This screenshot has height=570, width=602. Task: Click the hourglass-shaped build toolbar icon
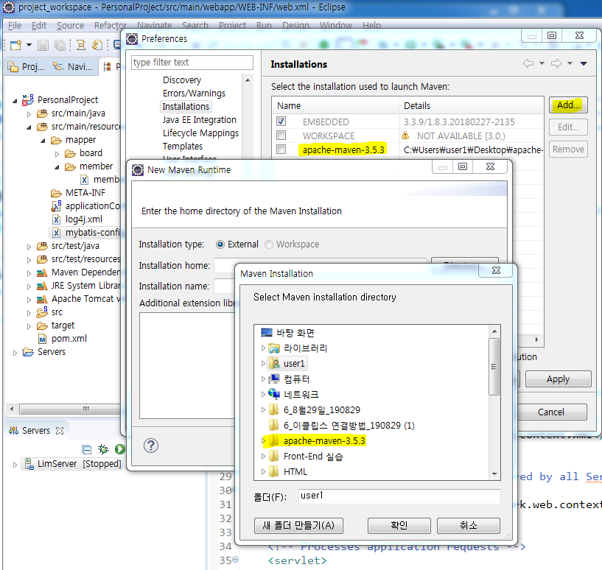coord(81,46)
